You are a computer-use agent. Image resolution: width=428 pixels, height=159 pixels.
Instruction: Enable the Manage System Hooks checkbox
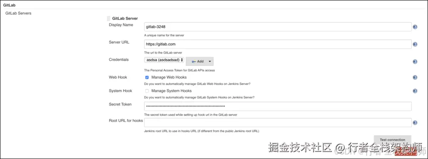click(x=147, y=91)
